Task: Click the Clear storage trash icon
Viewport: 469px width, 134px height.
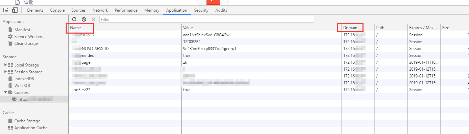Action: [10, 44]
